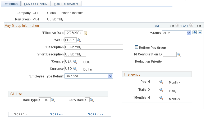This screenshot has width=206, height=118.
Task: Open the Effective Date calendar picker
Action: [x=85, y=33]
